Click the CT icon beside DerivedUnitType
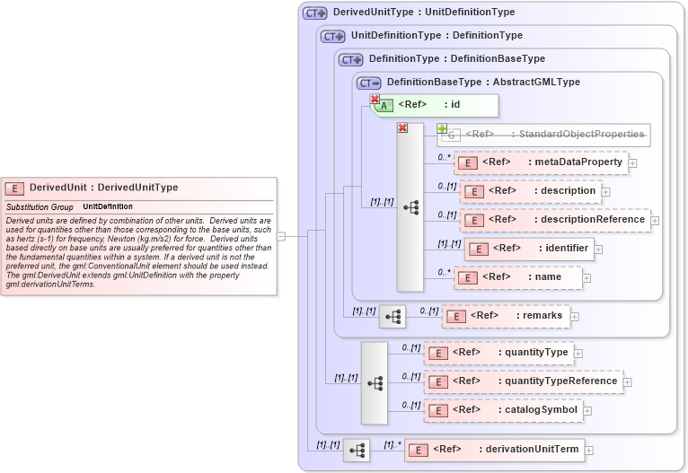This screenshot has width=688, height=473. [x=314, y=13]
